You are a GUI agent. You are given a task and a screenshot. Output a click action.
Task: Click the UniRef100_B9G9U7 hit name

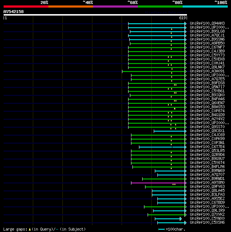pyautogui.click(x=207, y=159)
